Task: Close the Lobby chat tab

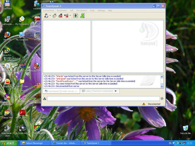Action: pyautogui.click(x=116, y=91)
